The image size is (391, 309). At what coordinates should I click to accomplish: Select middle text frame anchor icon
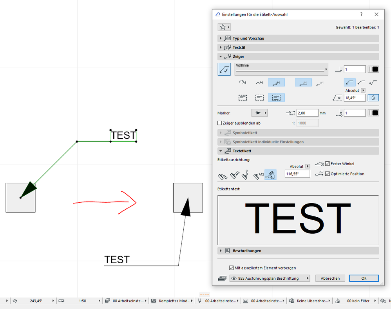(259, 98)
